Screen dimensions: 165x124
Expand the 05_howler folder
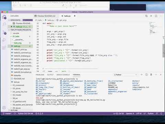17,95
